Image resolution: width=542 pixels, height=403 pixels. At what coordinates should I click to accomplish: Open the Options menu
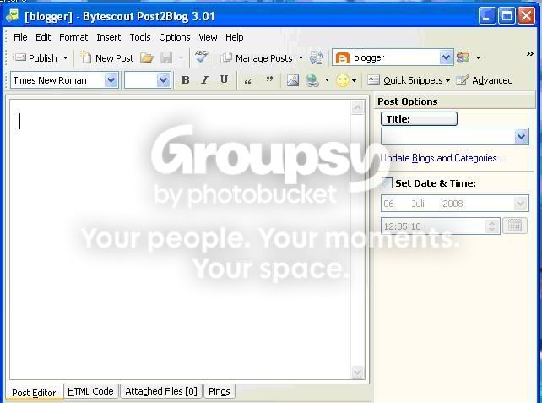(x=175, y=37)
